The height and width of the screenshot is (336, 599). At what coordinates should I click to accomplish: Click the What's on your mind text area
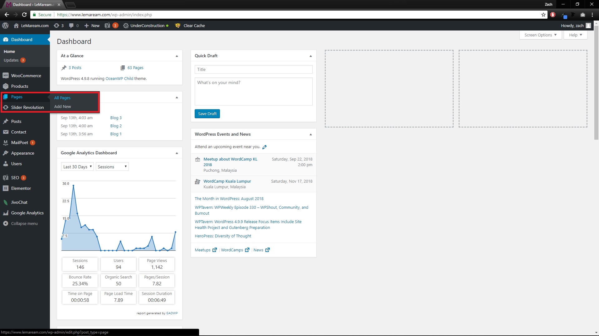tap(253, 91)
